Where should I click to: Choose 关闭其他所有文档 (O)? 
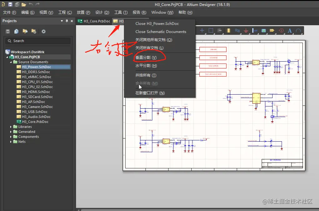coord(154,40)
